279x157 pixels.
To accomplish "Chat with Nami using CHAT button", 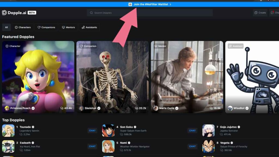I will pyautogui.click(x=192, y=146).
